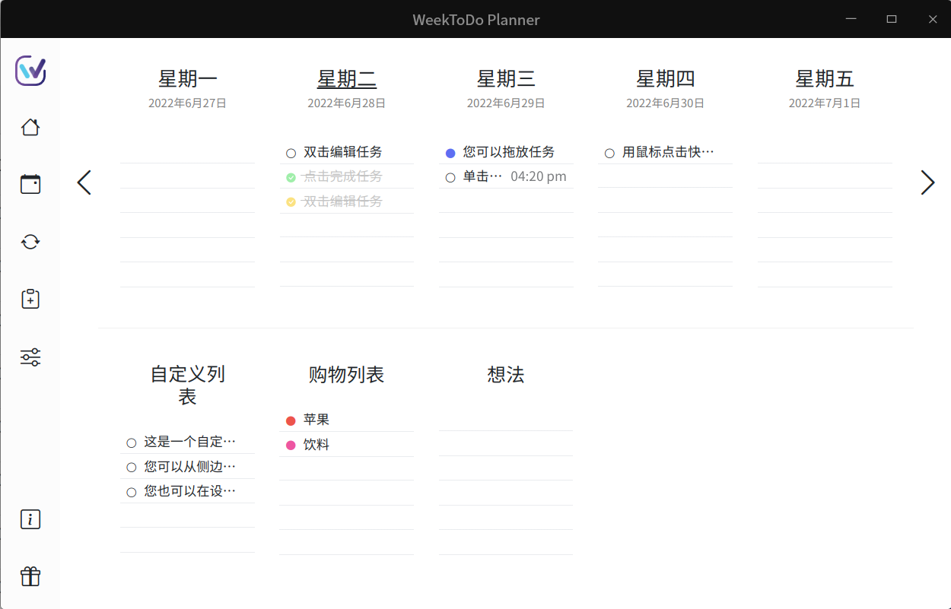Image resolution: width=951 pixels, height=609 pixels.
Task: Open the calendar date picker icon
Action: tap(30, 184)
